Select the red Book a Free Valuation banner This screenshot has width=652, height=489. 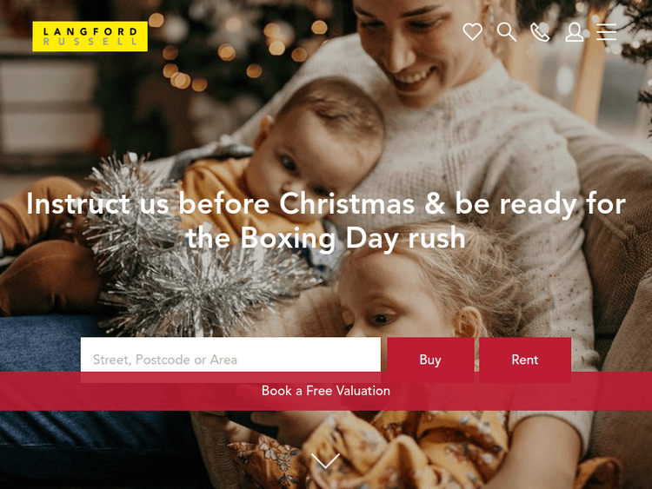click(x=326, y=392)
